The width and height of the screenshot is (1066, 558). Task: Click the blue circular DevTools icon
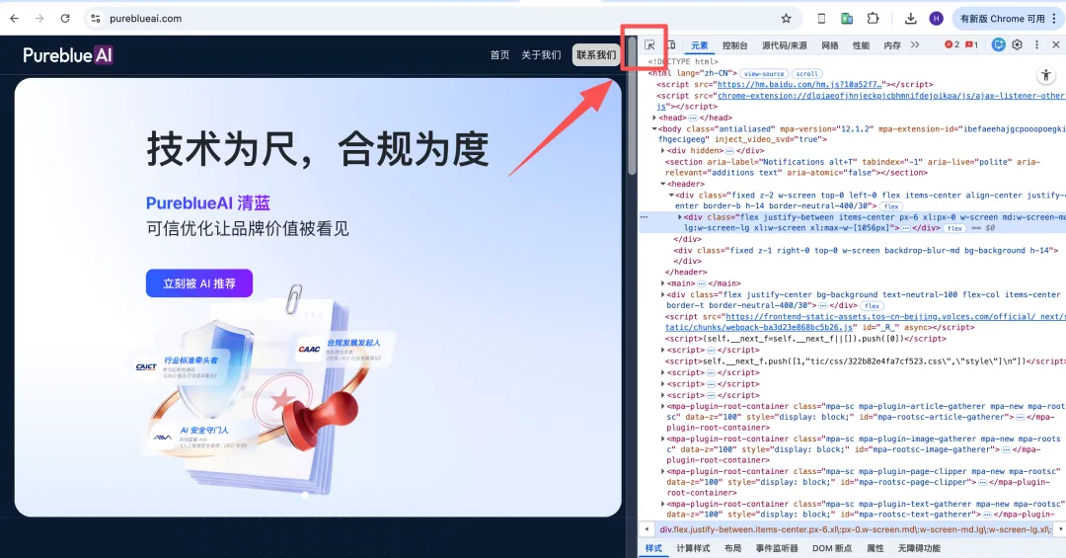(x=998, y=44)
